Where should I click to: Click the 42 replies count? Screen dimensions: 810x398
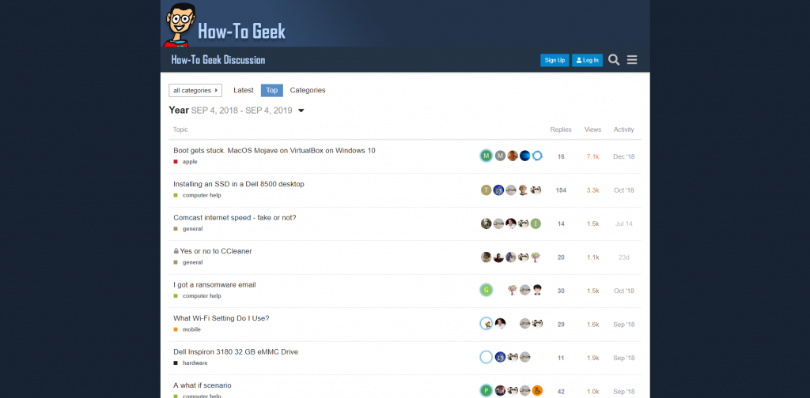pos(561,392)
